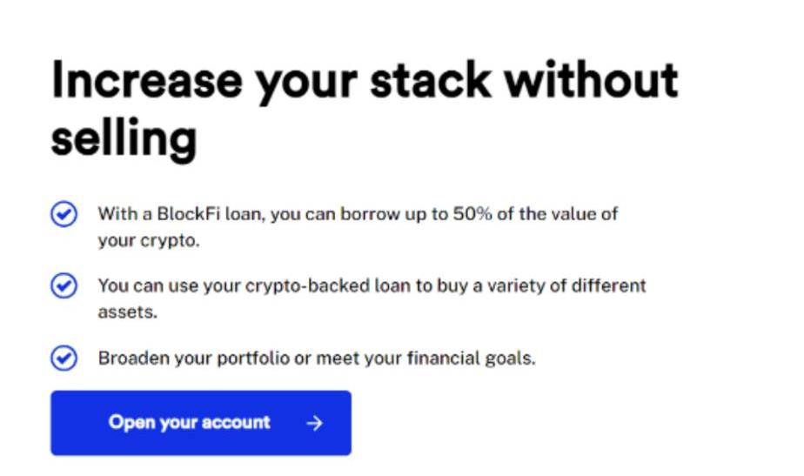This screenshot has height=476, width=804.
Task: Click the word 'selling' in the headline
Action: pyautogui.click(x=124, y=138)
